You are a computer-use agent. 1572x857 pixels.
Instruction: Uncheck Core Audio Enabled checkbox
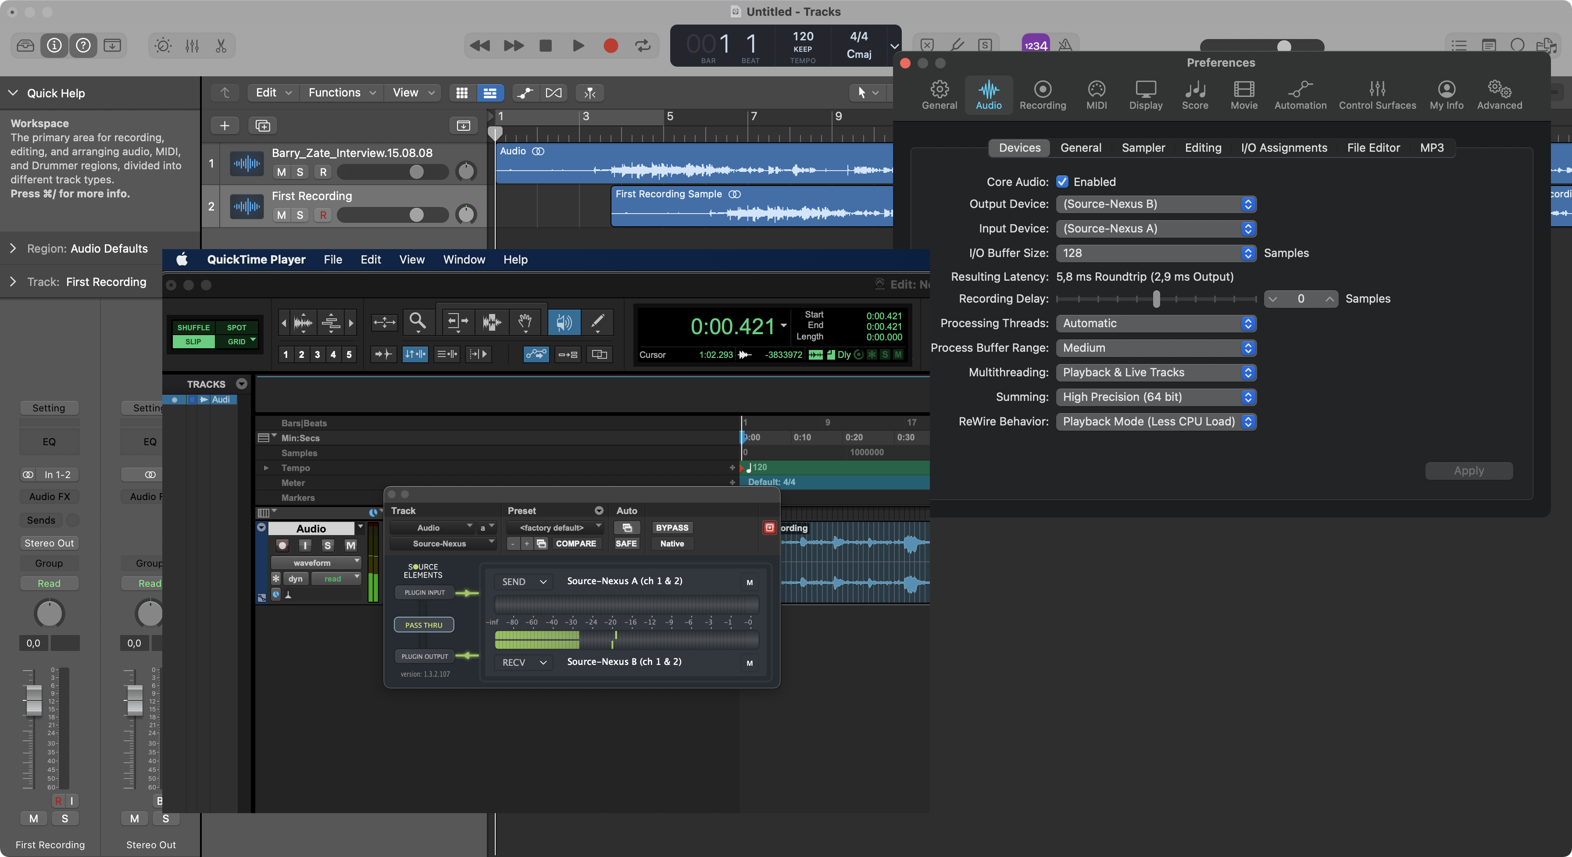(x=1062, y=182)
